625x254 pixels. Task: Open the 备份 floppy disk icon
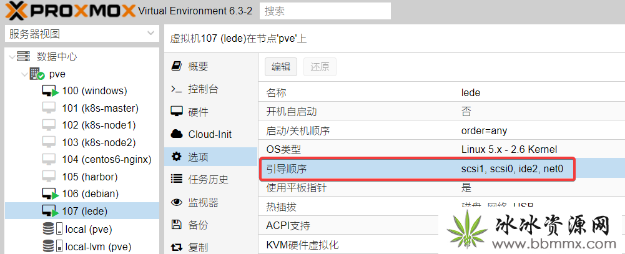point(177,225)
